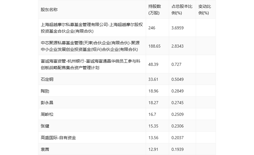This screenshot has height=155, width=254.
Task: Select the ratio value 0.727
Action: click(x=176, y=64)
